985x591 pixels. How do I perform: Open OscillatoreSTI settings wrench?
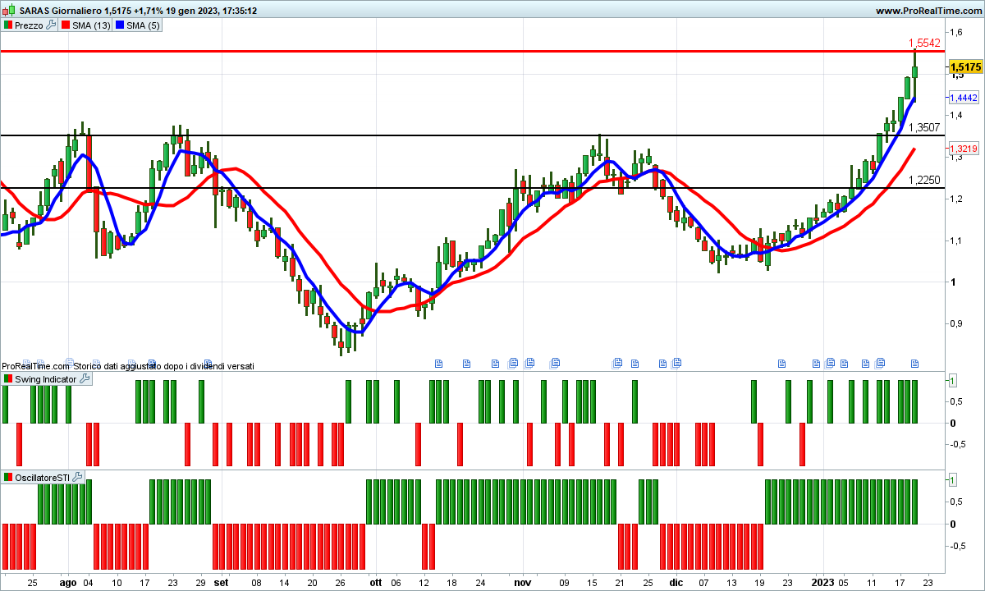78,477
